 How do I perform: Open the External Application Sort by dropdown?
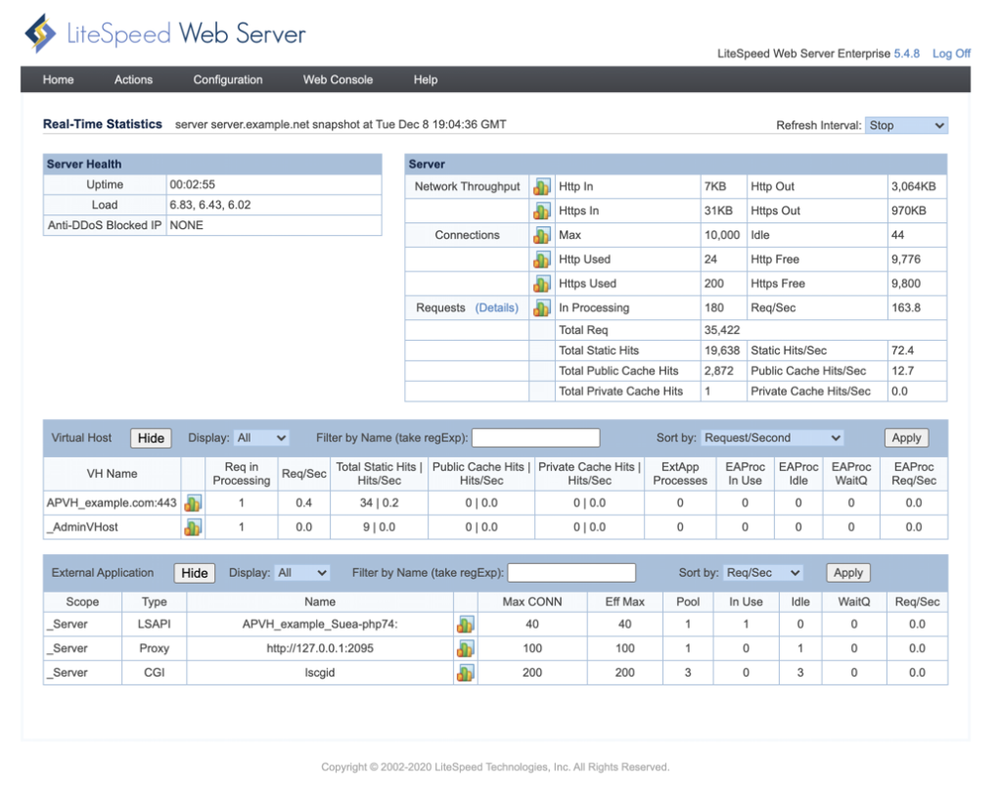pos(765,573)
